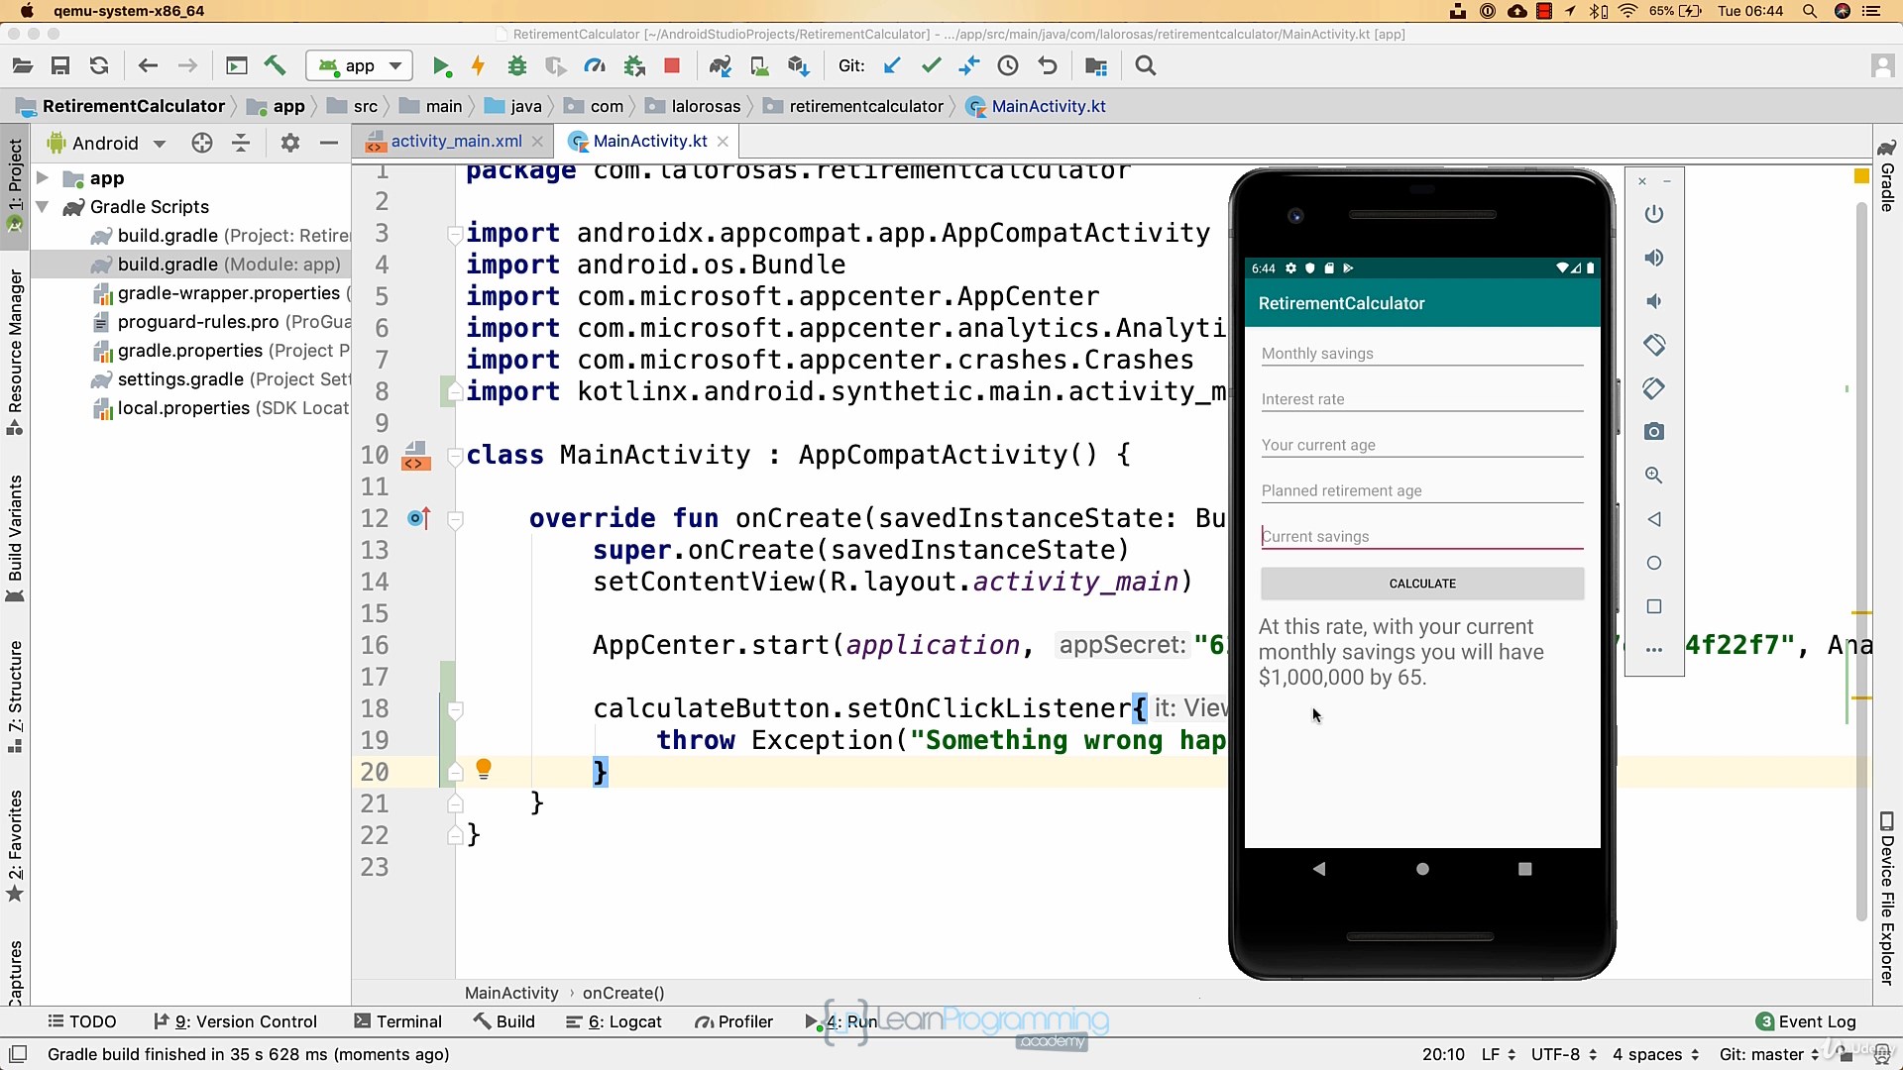Open 9: Version Control tool window
This screenshot has width=1903, height=1070.
click(x=235, y=1021)
